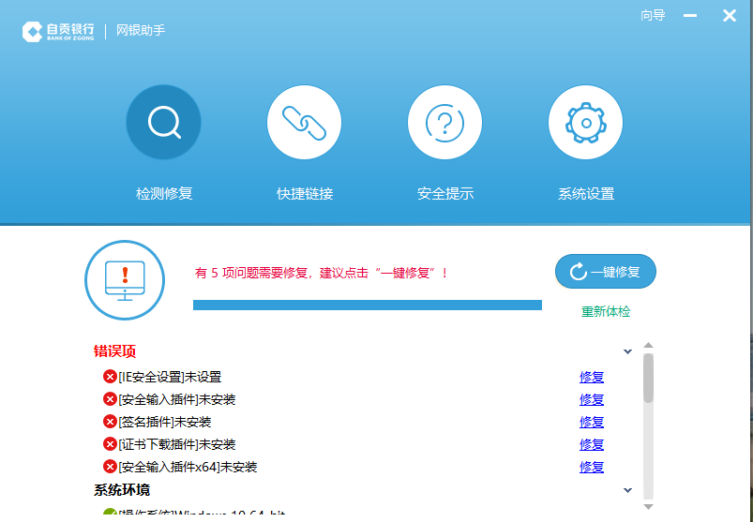Click red error icon beside 签名插件
Viewport: 753px width, 522px height.
click(110, 422)
